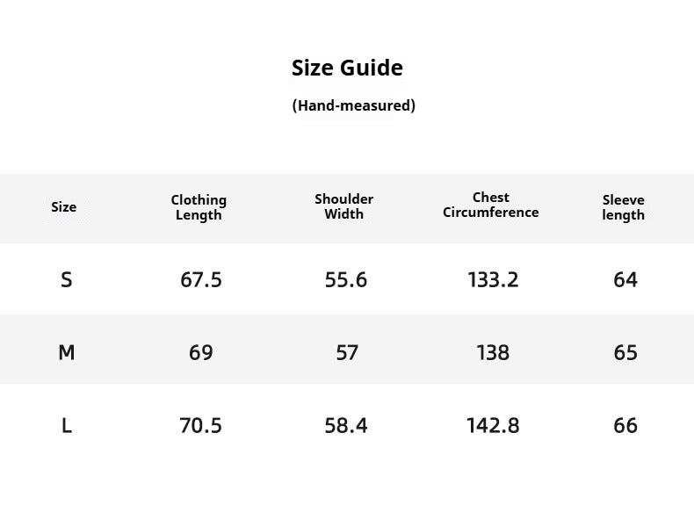Click the S size row label

tap(67, 279)
